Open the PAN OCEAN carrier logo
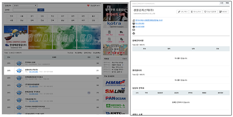The image size is (233, 117). coord(115,98)
